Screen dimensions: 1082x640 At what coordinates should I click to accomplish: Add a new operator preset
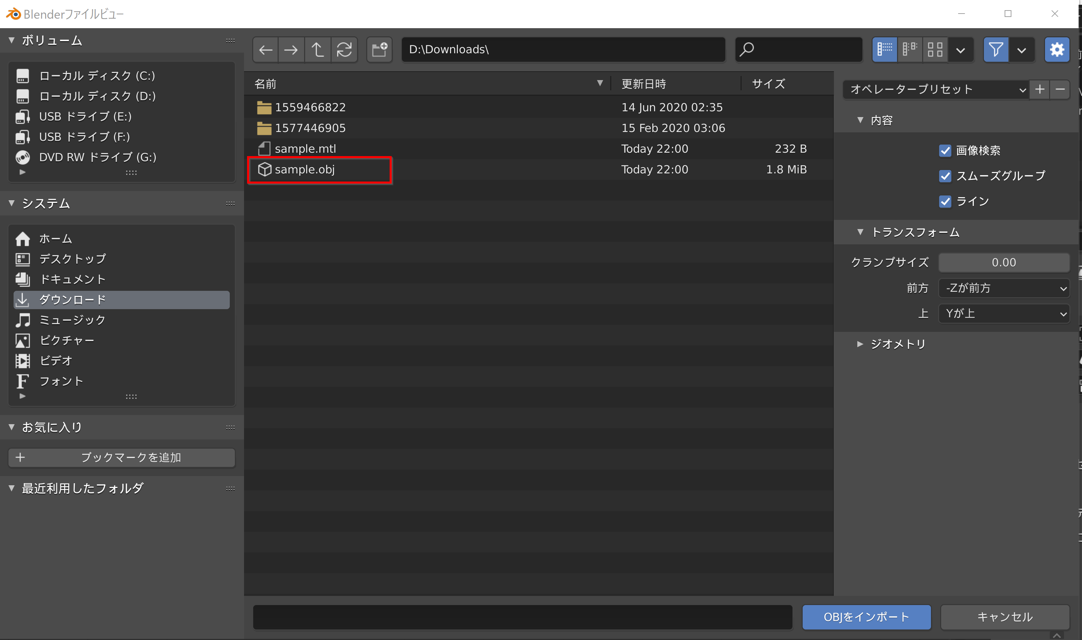point(1040,90)
